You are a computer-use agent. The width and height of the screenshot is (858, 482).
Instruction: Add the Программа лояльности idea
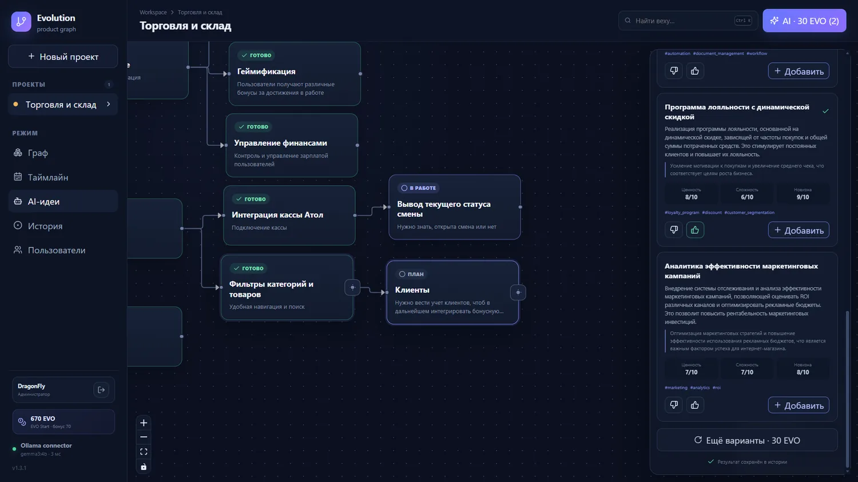[x=799, y=230]
